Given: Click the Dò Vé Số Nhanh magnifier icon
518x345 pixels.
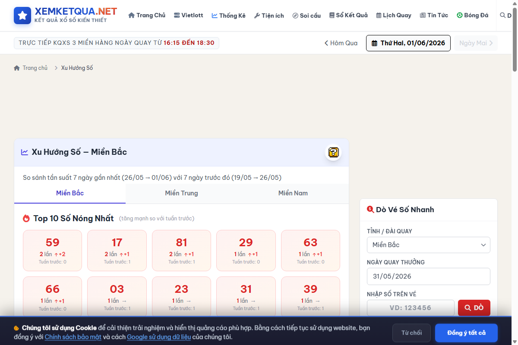Looking at the screenshot, I should click(370, 210).
